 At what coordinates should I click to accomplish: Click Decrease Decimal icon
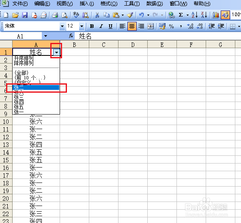[200, 26]
